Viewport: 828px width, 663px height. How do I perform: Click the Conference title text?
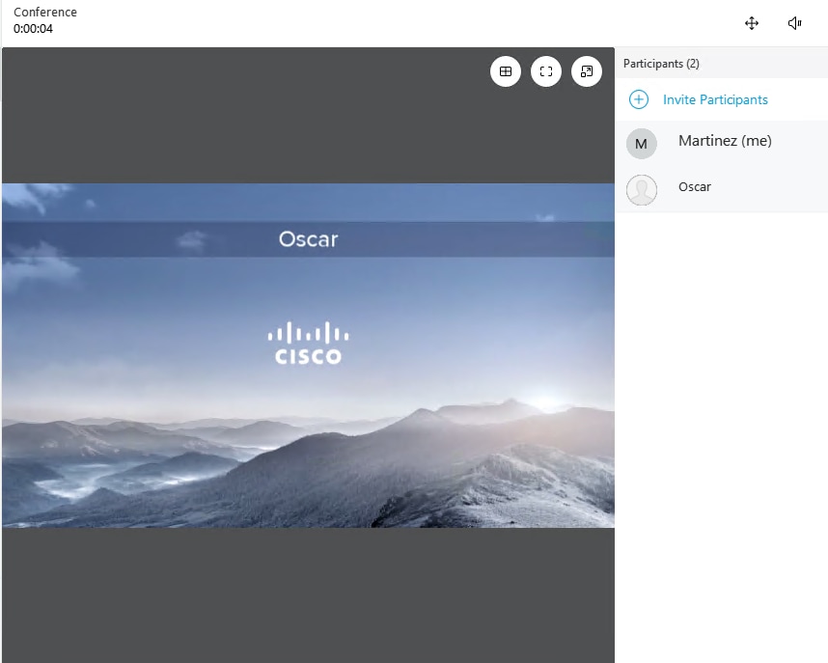[45, 13]
